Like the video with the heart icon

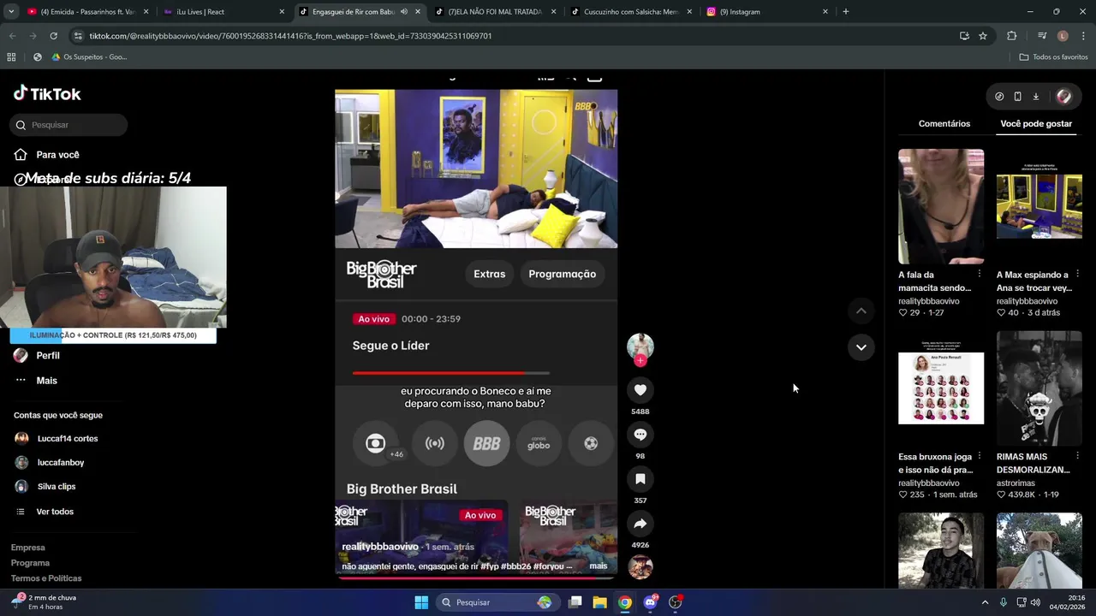(x=640, y=390)
